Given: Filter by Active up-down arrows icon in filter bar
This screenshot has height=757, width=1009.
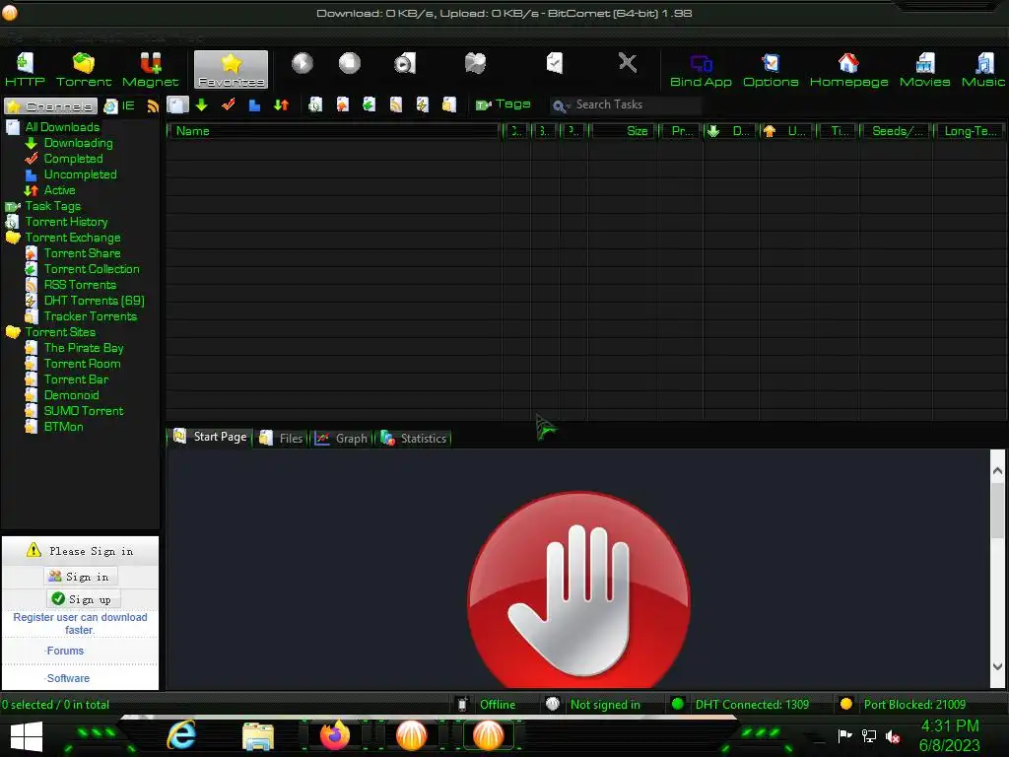Looking at the screenshot, I should 281,104.
